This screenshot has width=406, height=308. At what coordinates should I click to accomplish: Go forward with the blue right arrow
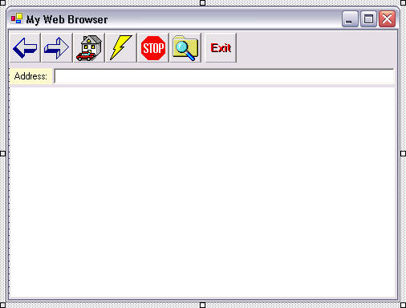57,48
